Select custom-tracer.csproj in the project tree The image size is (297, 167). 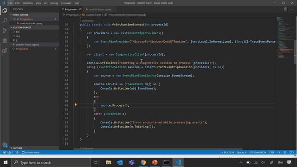point(27,45)
